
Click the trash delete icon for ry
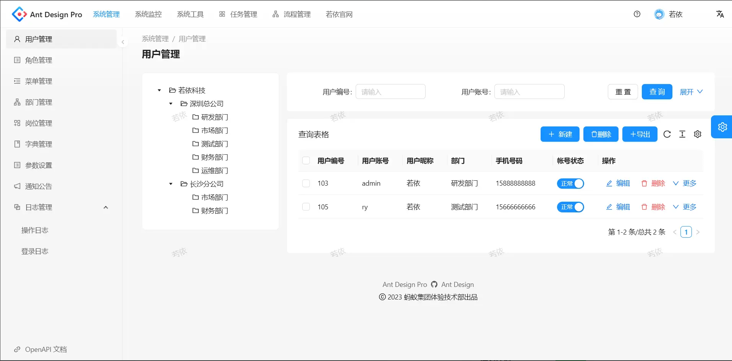644,207
